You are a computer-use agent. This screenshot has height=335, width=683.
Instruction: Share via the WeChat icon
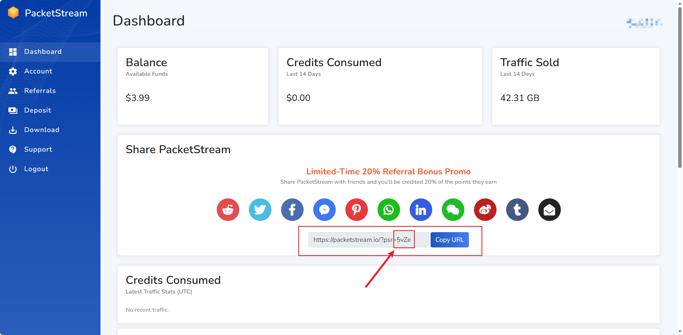coord(453,210)
